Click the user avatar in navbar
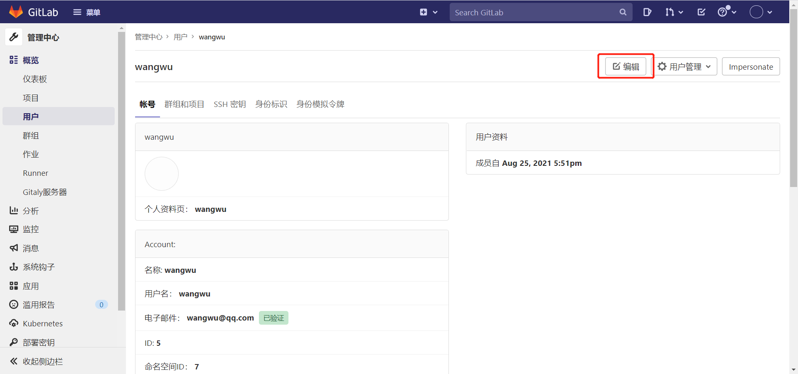The width and height of the screenshot is (798, 374). point(756,12)
